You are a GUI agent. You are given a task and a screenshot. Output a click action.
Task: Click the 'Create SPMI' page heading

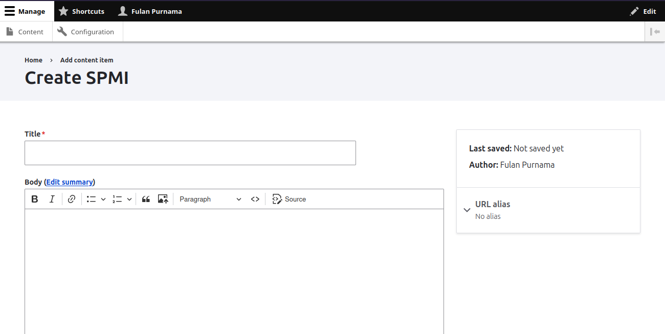point(77,78)
